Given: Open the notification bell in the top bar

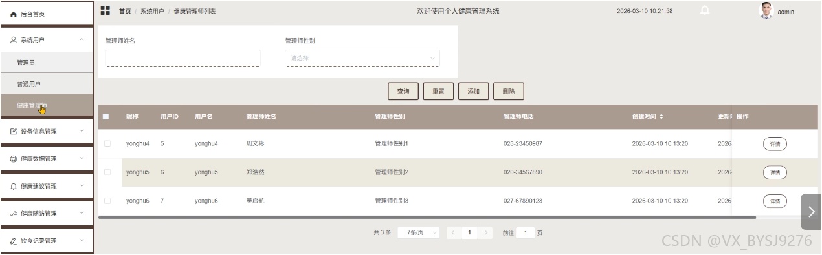Looking at the screenshot, I should click(x=705, y=10).
